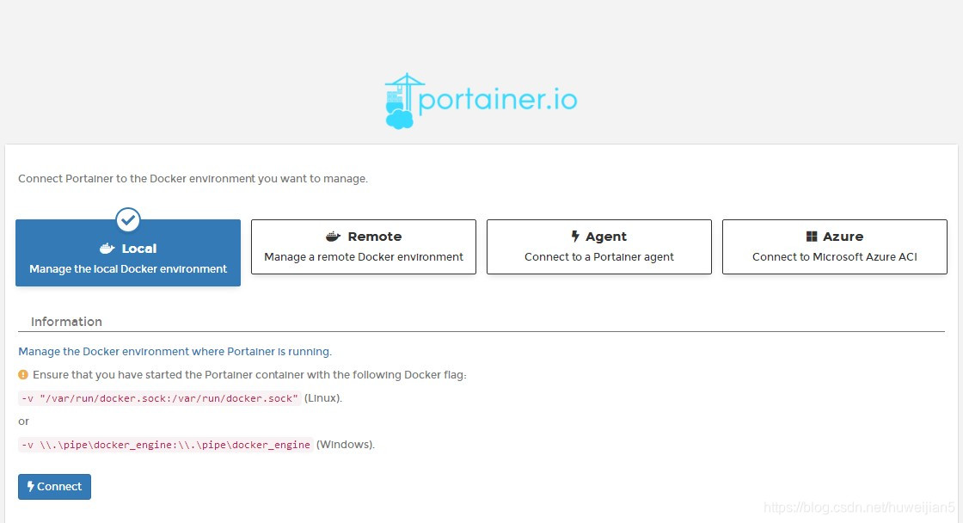Image resolution: width=963 pixels, height=523 pixels.
Task: Pick the Azure ACI option
Action: pos(835,246)
